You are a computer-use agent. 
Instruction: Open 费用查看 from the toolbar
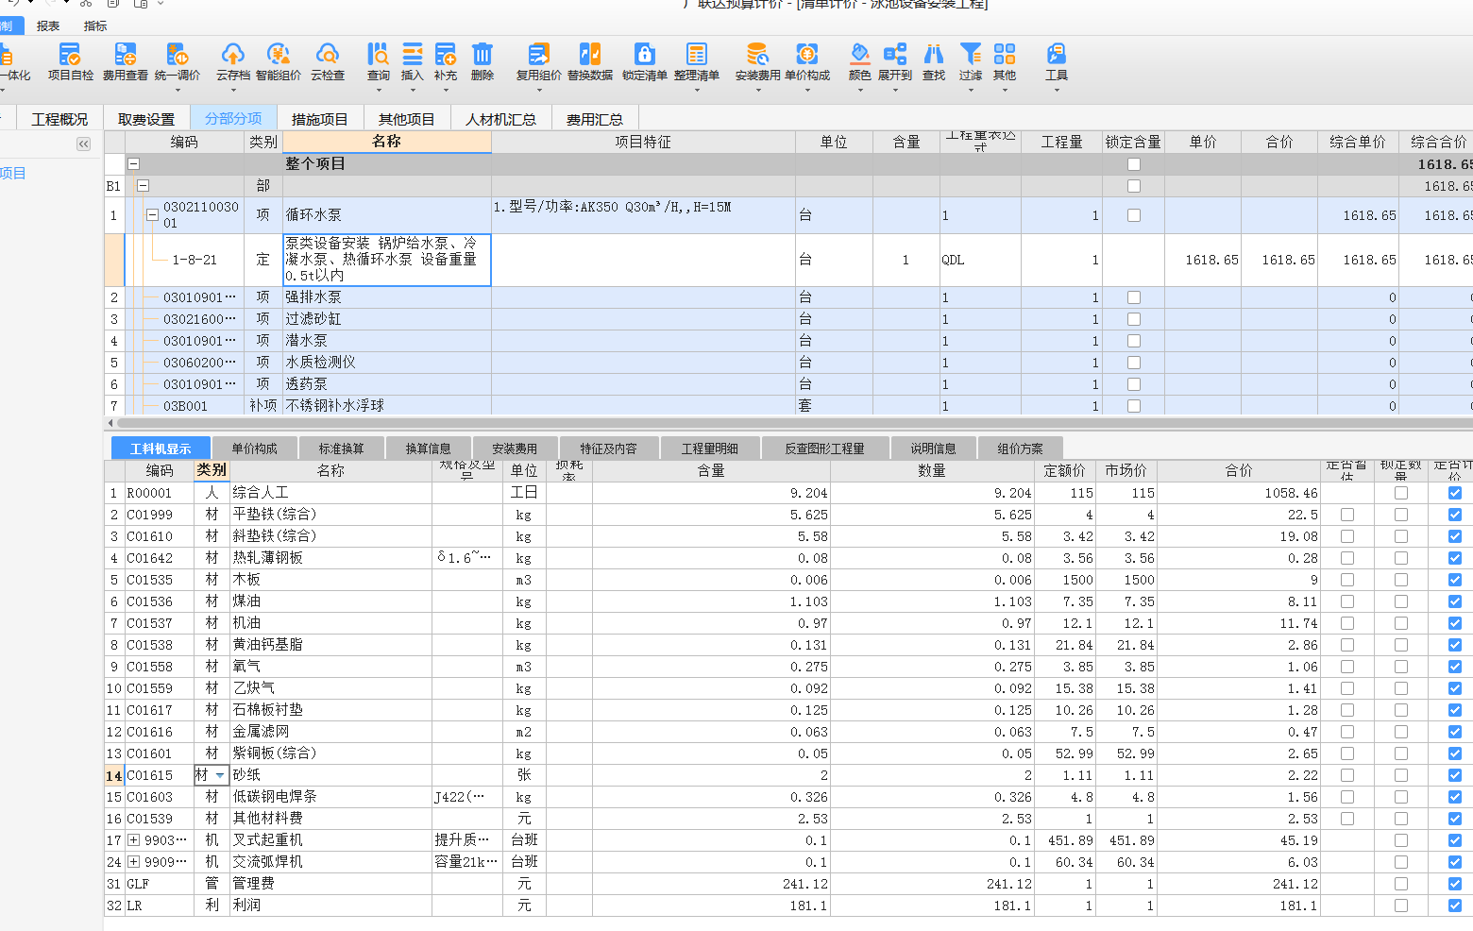point(125,61)
